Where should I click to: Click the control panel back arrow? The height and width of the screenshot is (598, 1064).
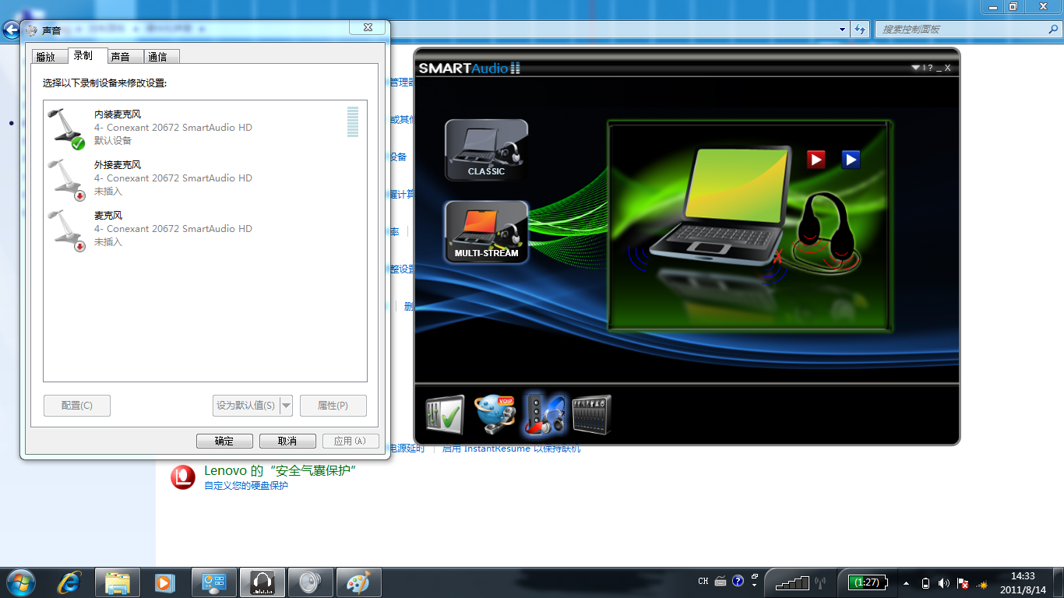11,30
